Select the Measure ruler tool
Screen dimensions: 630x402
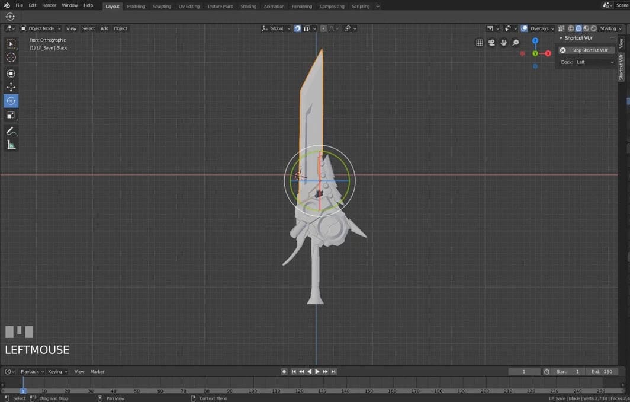pos(11,145)
